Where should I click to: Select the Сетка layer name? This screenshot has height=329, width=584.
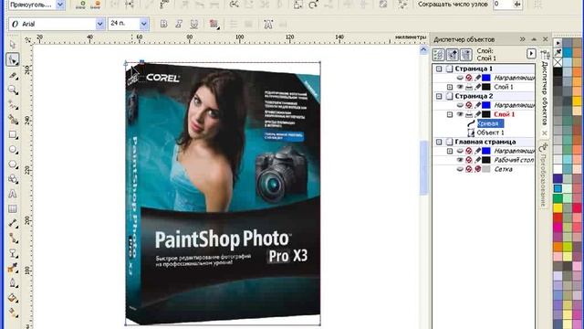coord(503,169)
